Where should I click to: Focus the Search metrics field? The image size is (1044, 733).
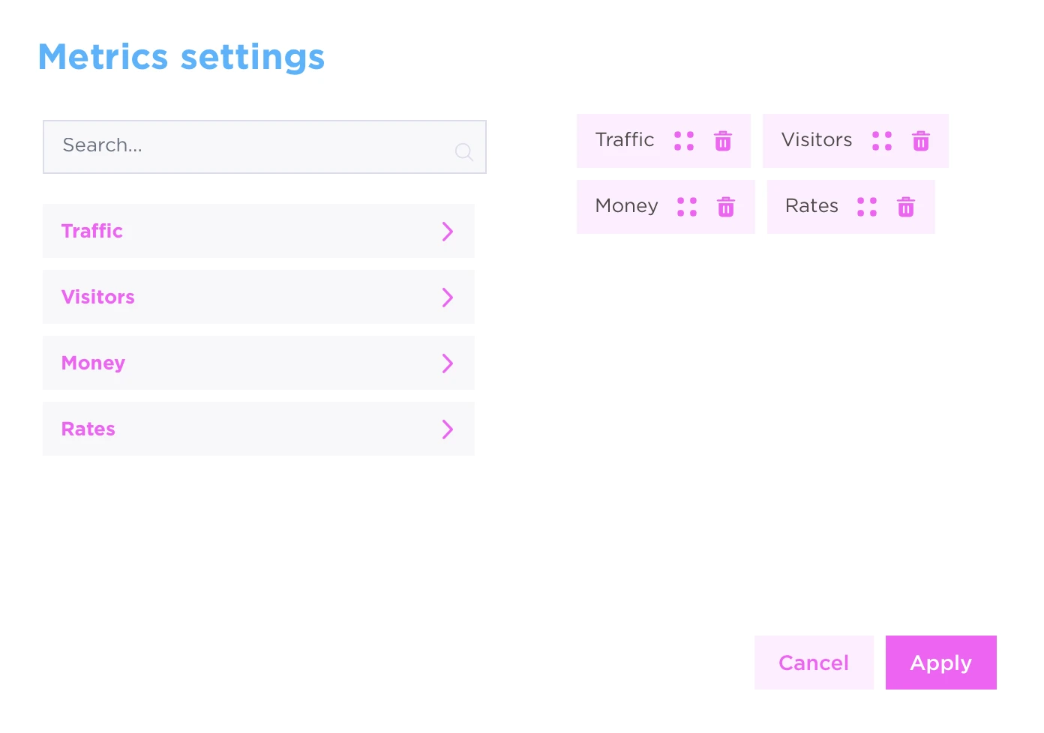(x=265, y=147)
